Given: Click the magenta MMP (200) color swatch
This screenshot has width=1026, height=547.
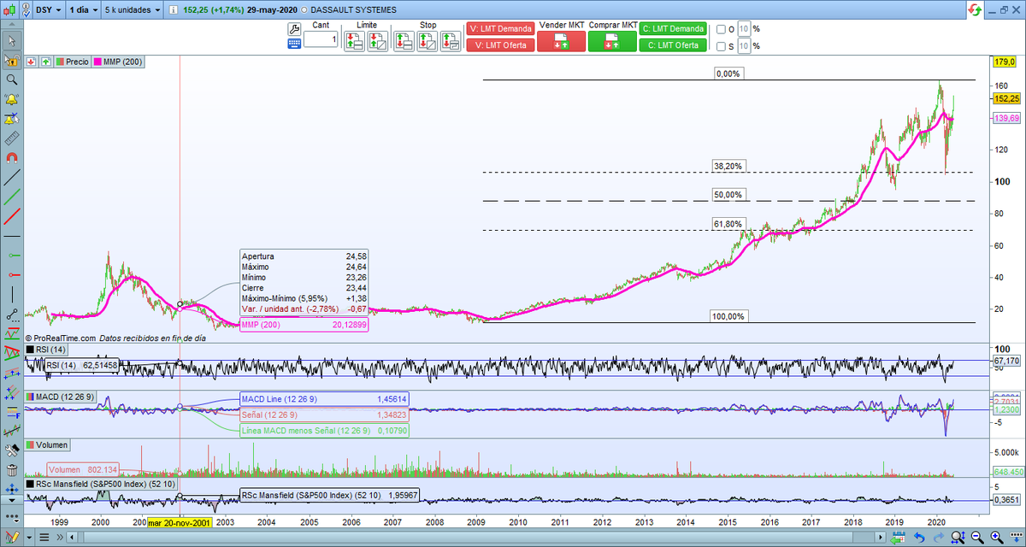Looking at the screenshot, I should [x=97, y=62].
